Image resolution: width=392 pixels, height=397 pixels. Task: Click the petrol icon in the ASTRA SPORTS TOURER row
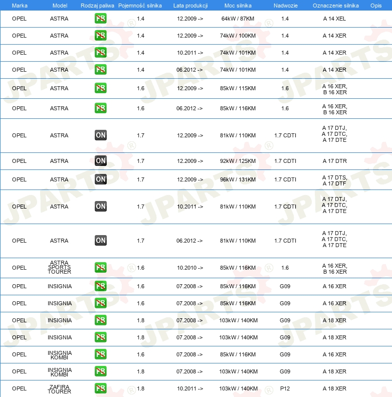(x=101, y=267)
